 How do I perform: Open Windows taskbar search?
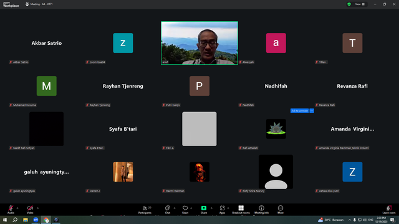15,220
